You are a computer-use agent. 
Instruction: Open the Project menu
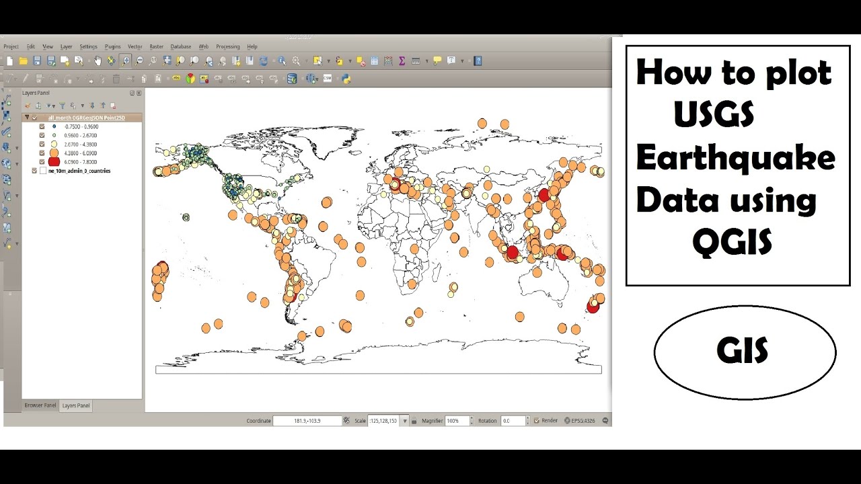click(x=11, y=46)
